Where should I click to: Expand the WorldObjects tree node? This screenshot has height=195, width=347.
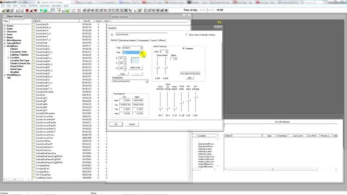(5, 75)
